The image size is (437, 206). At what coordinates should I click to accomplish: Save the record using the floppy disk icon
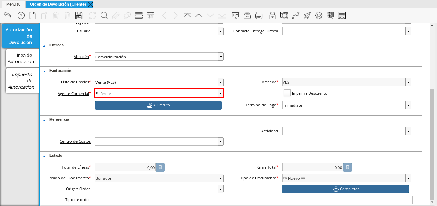tap(79, 15)
